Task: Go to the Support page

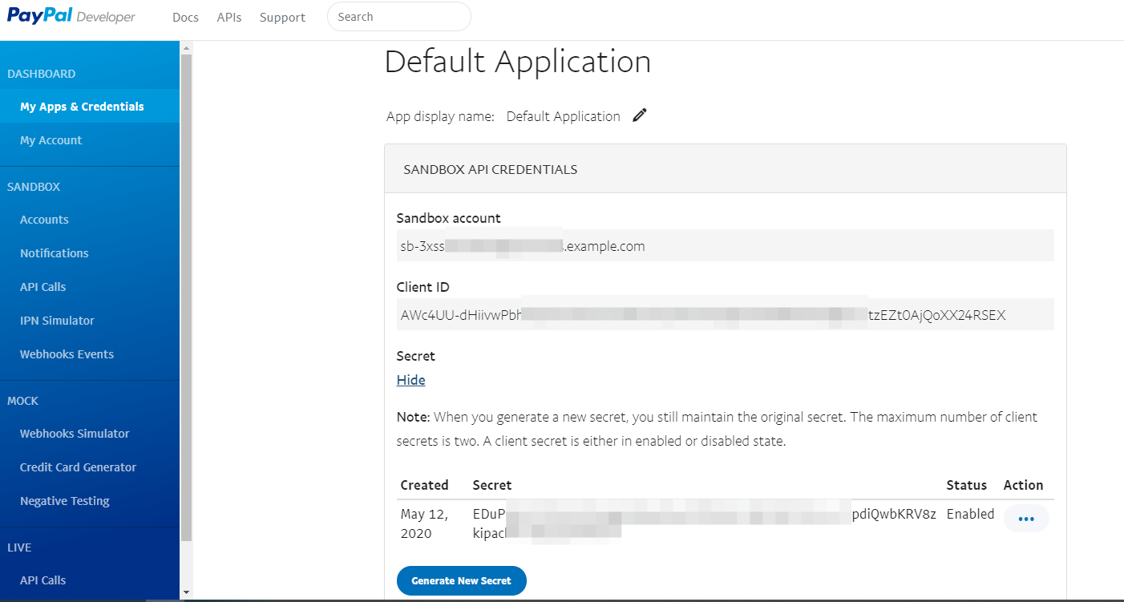Action: coord(282,18)
